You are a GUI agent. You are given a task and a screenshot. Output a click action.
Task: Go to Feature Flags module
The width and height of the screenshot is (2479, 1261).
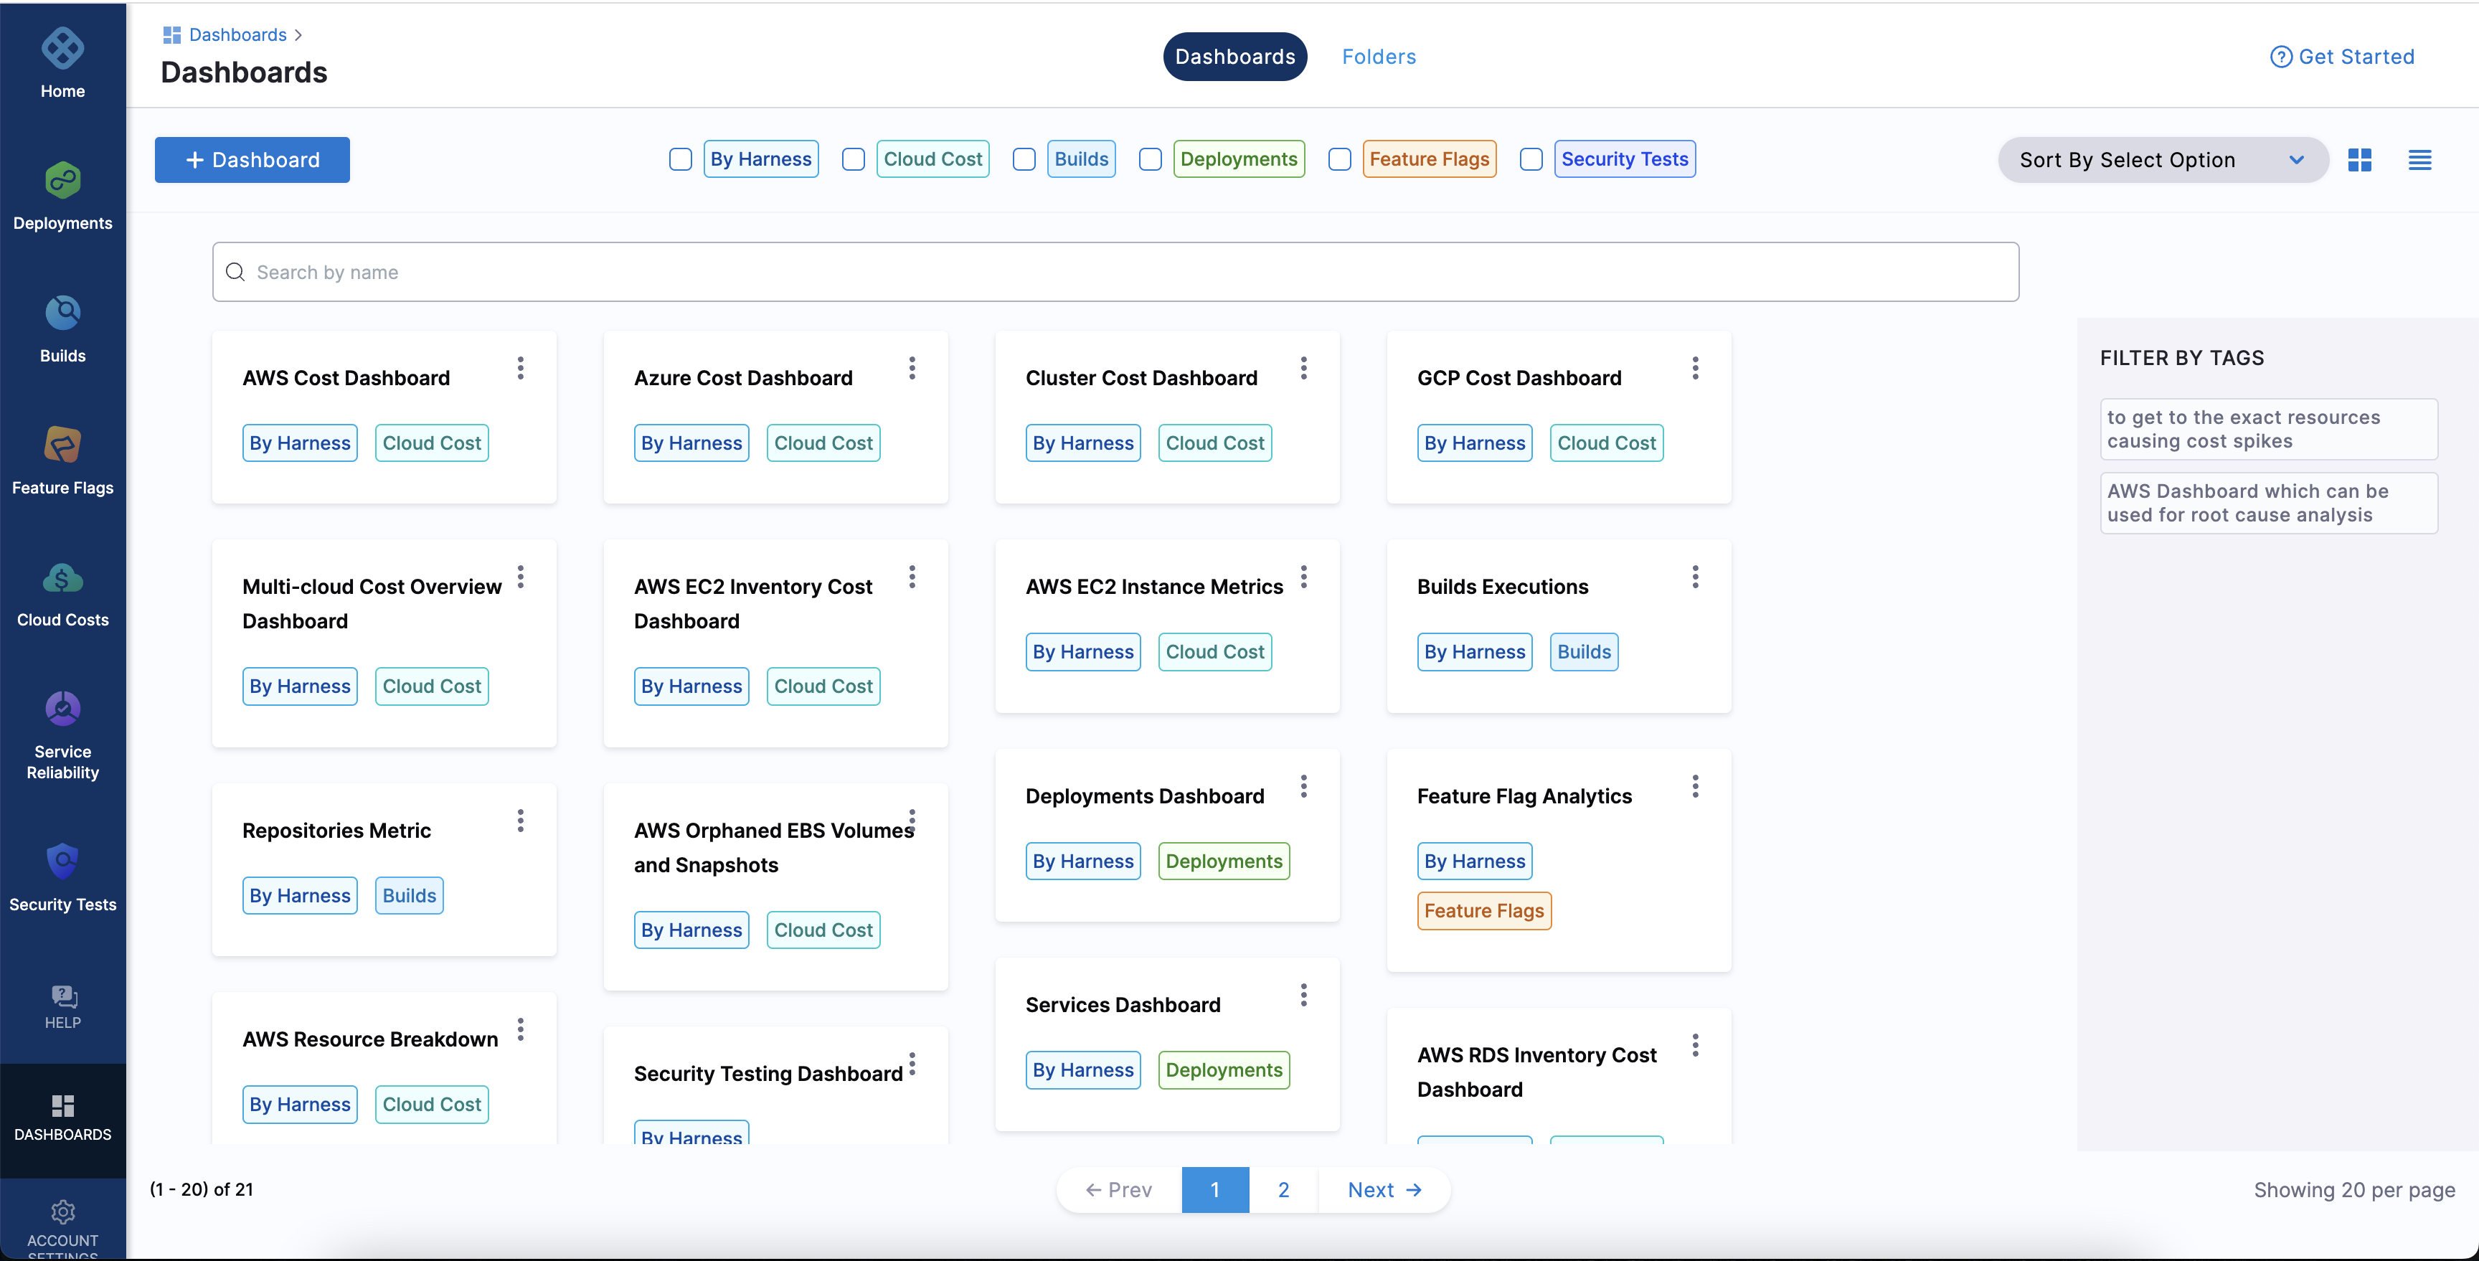point(62,460)
